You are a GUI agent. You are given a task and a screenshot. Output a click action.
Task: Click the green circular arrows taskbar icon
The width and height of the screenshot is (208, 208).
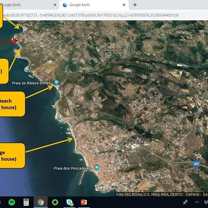55,202
